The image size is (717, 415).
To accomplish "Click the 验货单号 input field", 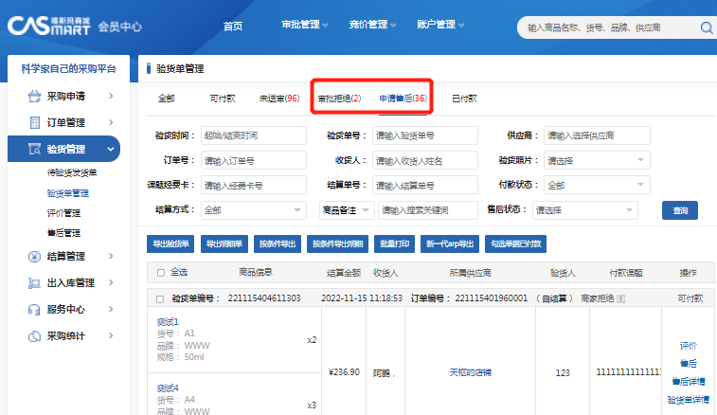I will (x=424, y=135).
